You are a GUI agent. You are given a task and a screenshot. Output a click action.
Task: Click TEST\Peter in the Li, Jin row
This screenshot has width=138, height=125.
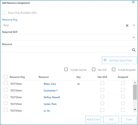tap(16, 111)
